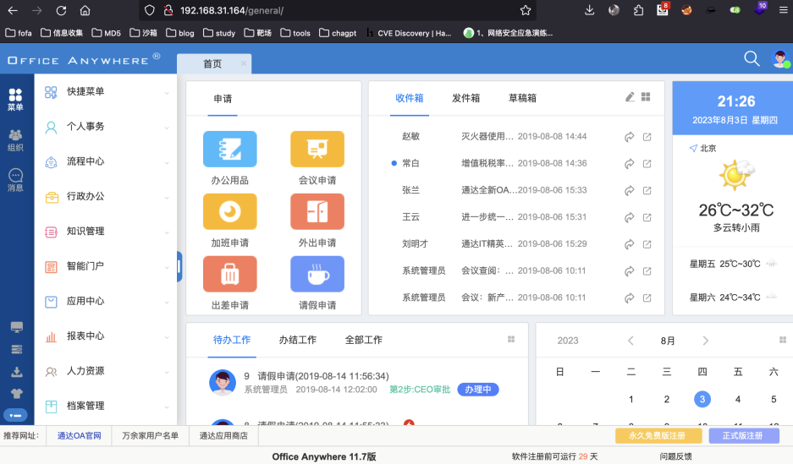Open the 外出申请 icon

coord(317,211)
